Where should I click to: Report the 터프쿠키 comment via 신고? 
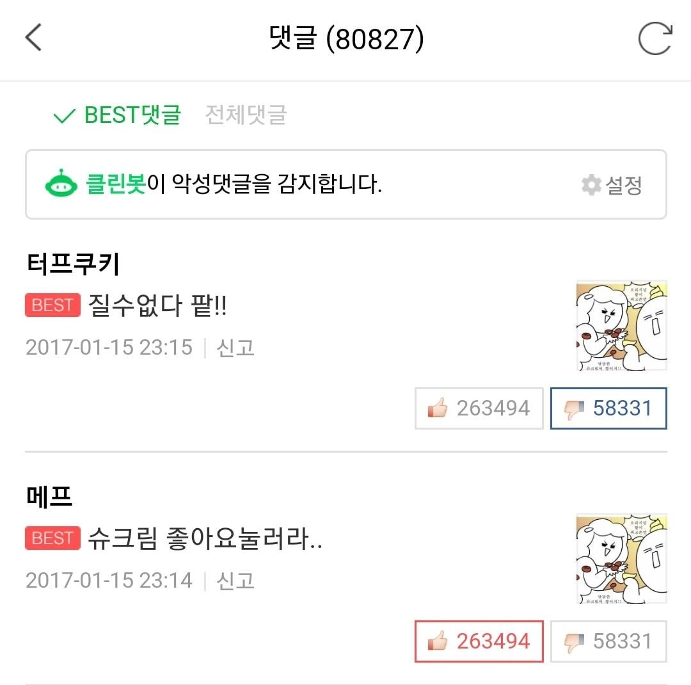click(235, 348)
